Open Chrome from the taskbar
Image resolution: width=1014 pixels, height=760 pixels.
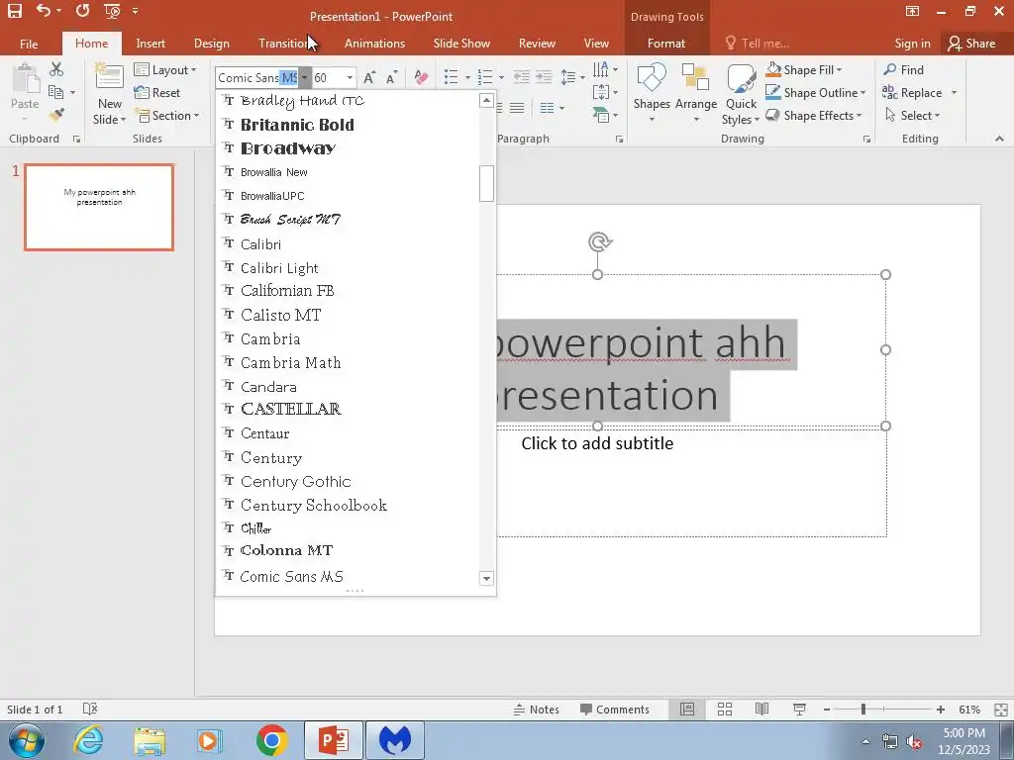point(271,740)
